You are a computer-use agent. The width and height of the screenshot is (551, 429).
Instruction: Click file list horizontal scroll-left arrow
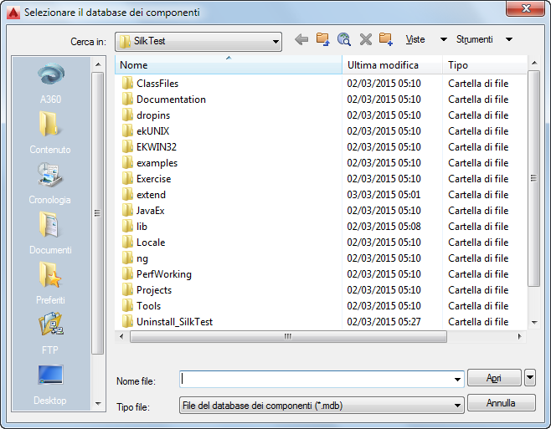pos(121,336)
